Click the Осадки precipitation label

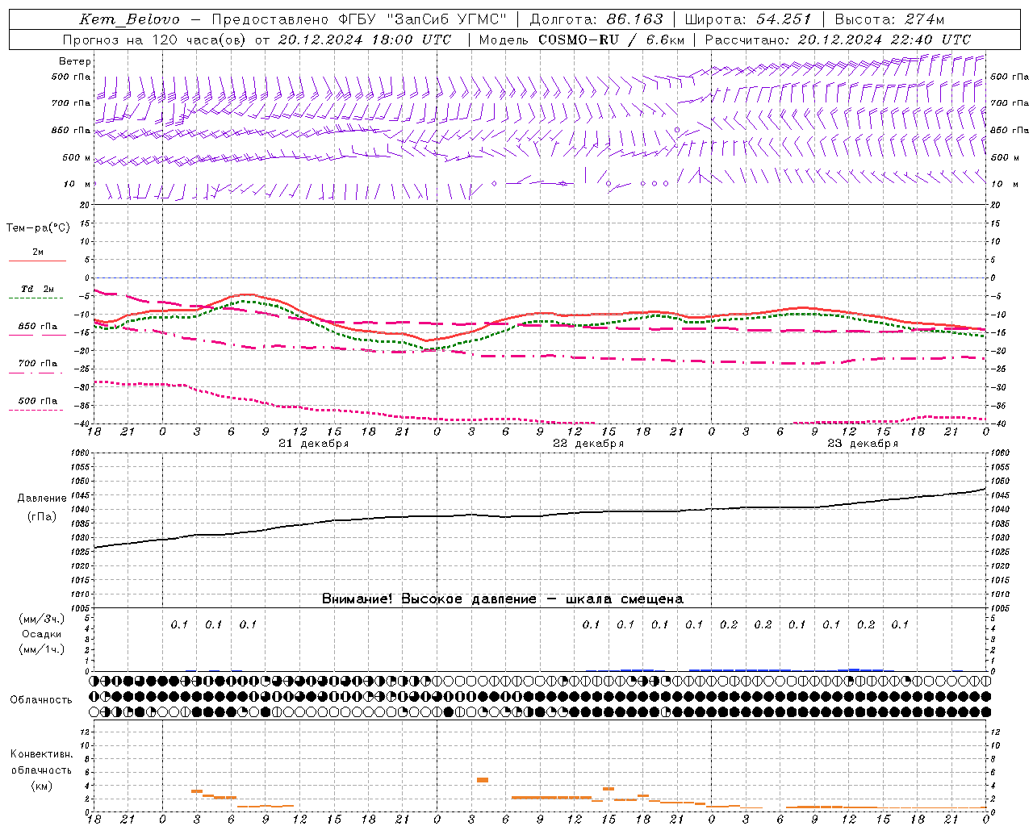pos(42,634)
